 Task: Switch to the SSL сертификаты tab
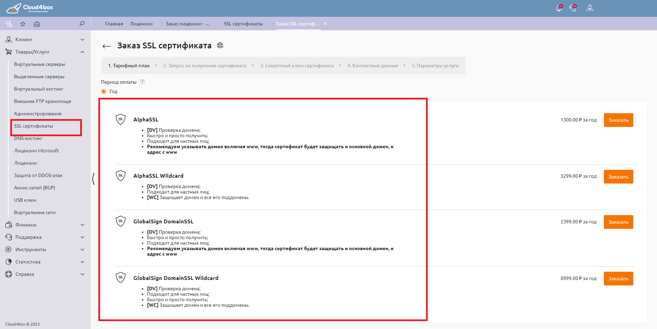(243, 24)
